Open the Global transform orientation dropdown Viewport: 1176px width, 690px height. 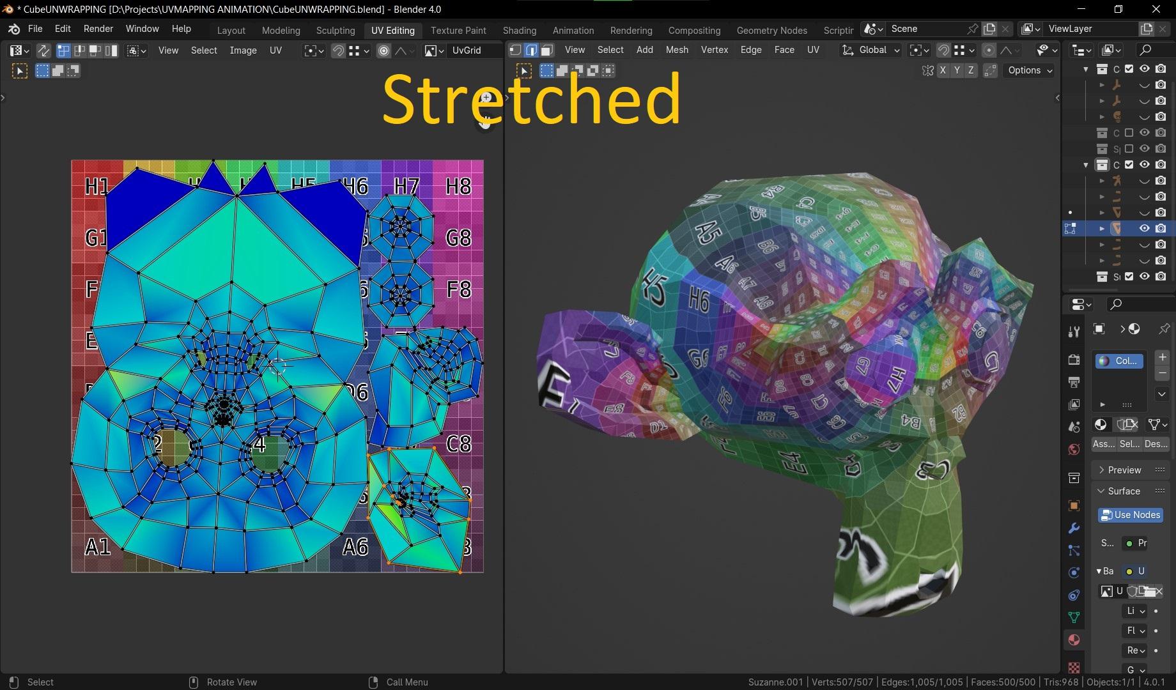pos(872,50)
